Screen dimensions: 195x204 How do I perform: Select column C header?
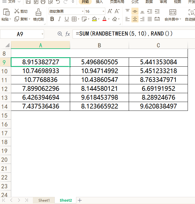[x=158, y=45]
